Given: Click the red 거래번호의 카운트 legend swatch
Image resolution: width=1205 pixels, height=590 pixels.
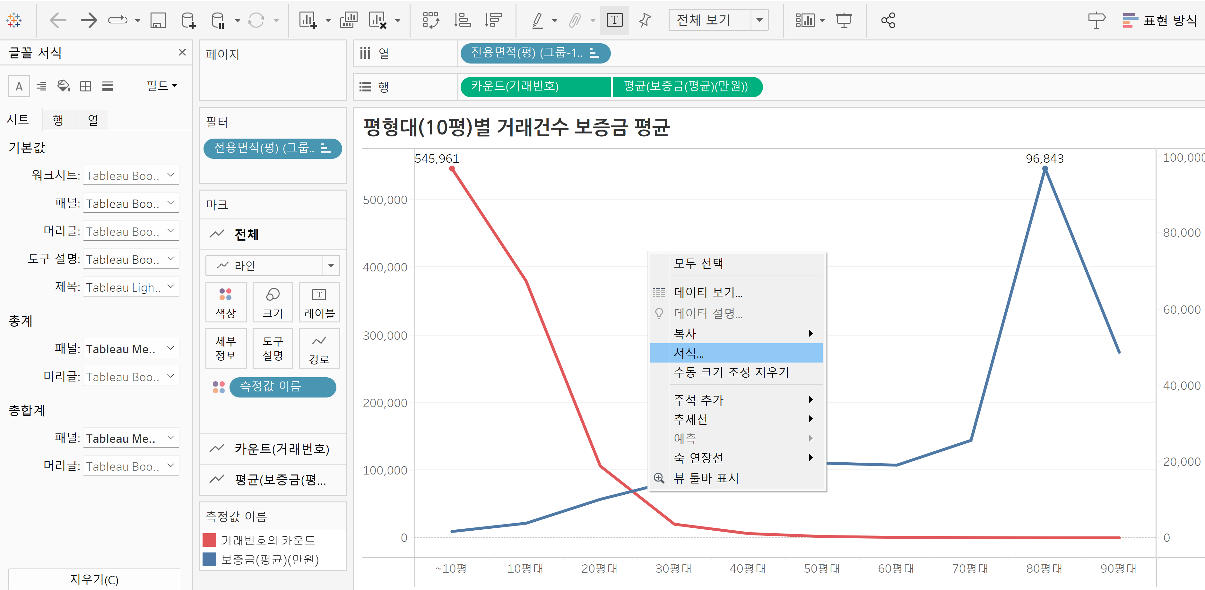Looking at the screenshot, I should 209,540.
